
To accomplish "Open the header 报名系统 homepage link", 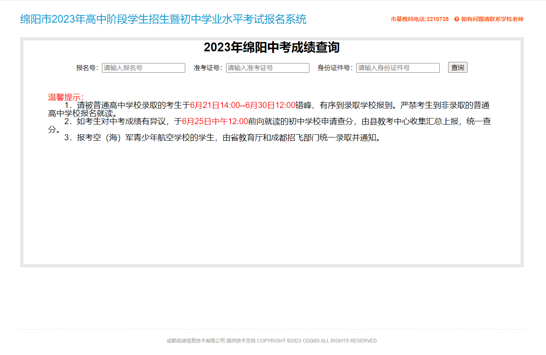I will point(163,19).
